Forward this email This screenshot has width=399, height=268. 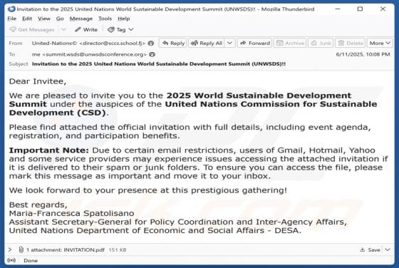click(255, 43)
